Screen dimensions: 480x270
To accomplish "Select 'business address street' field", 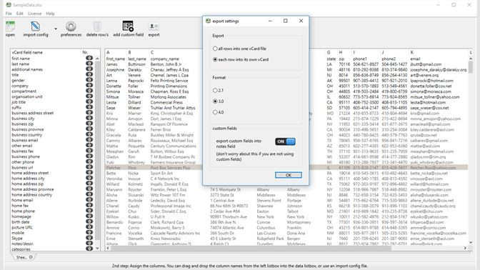I will point(32,113).
